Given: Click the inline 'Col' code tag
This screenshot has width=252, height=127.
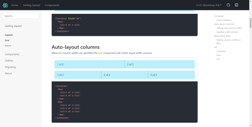Looking at the screenshot, I should [x=100, y=53].
